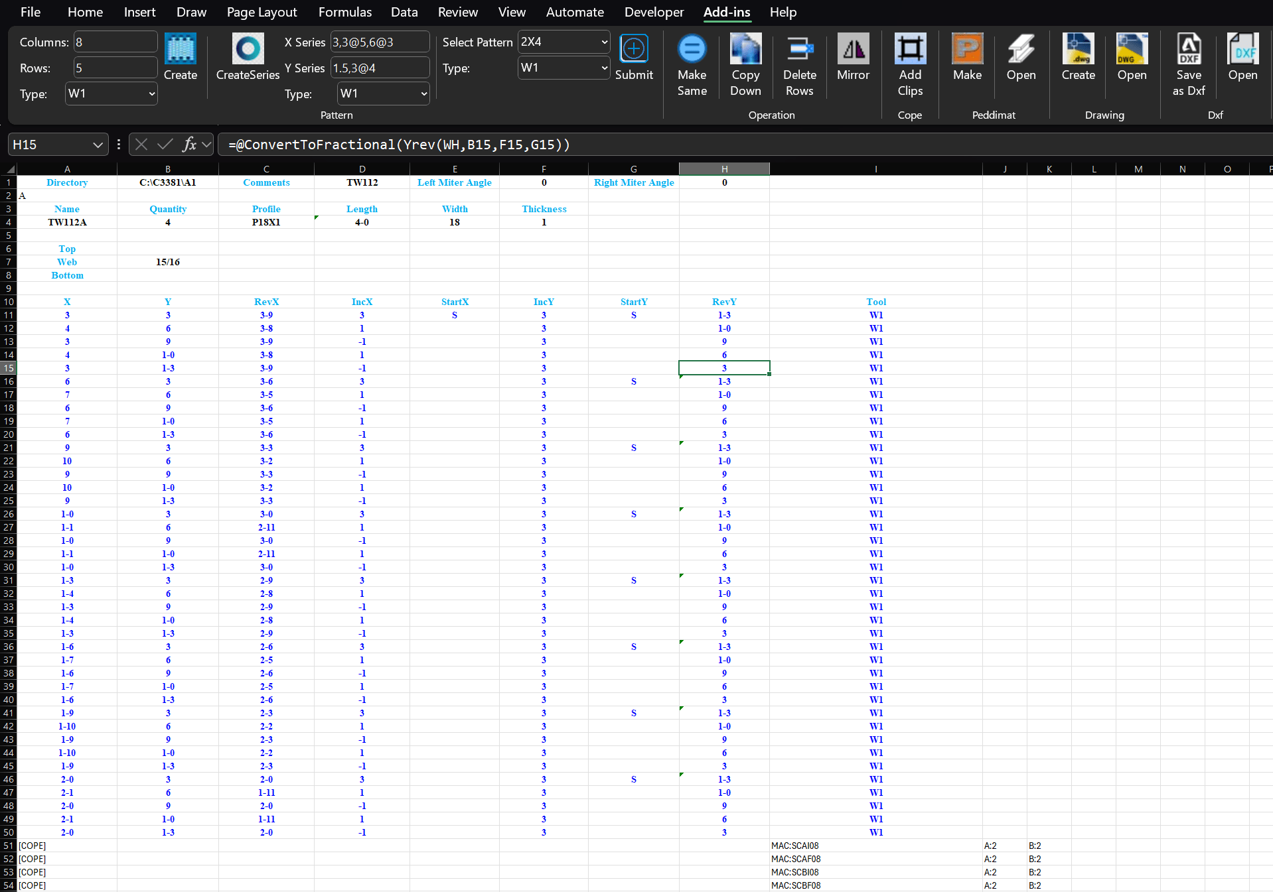Expand Type dropdown under Rows field
1273x892 pixels.
click(x=151, y=94)
